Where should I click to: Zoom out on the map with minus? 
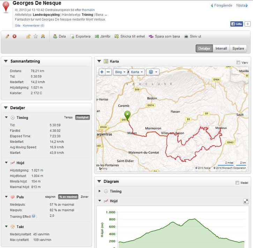(108, 72)
